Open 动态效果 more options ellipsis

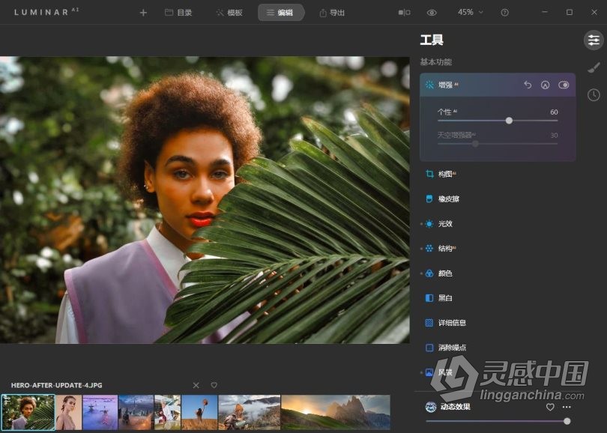[567, 407]
